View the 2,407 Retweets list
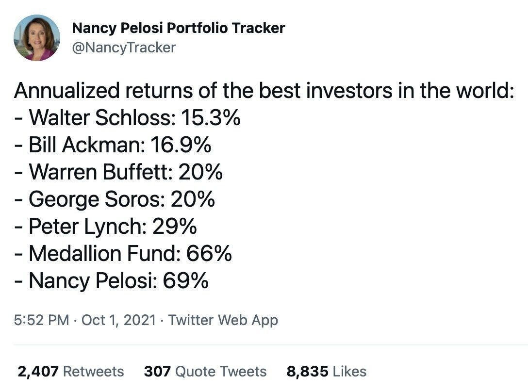Image resolution: width=528 pixels, height=391 pixels. [x=71, y=372]
